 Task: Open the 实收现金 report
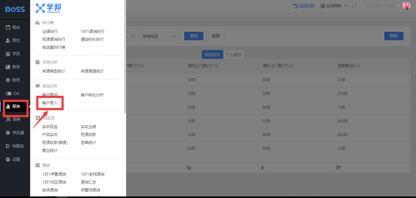click(50, 127)
